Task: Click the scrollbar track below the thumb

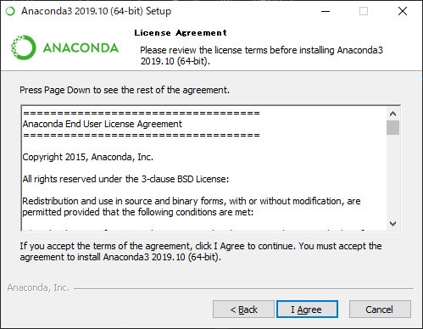Action: coord(392,176)
